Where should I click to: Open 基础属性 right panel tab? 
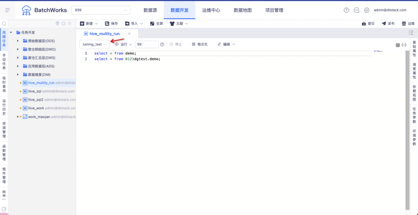point(414,49)
